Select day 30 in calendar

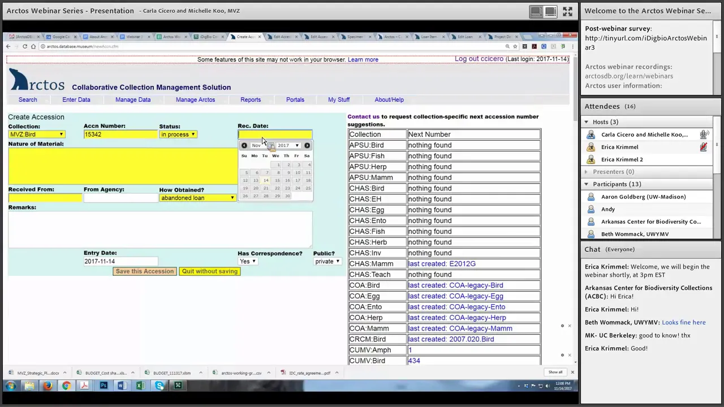coord(287,196)
